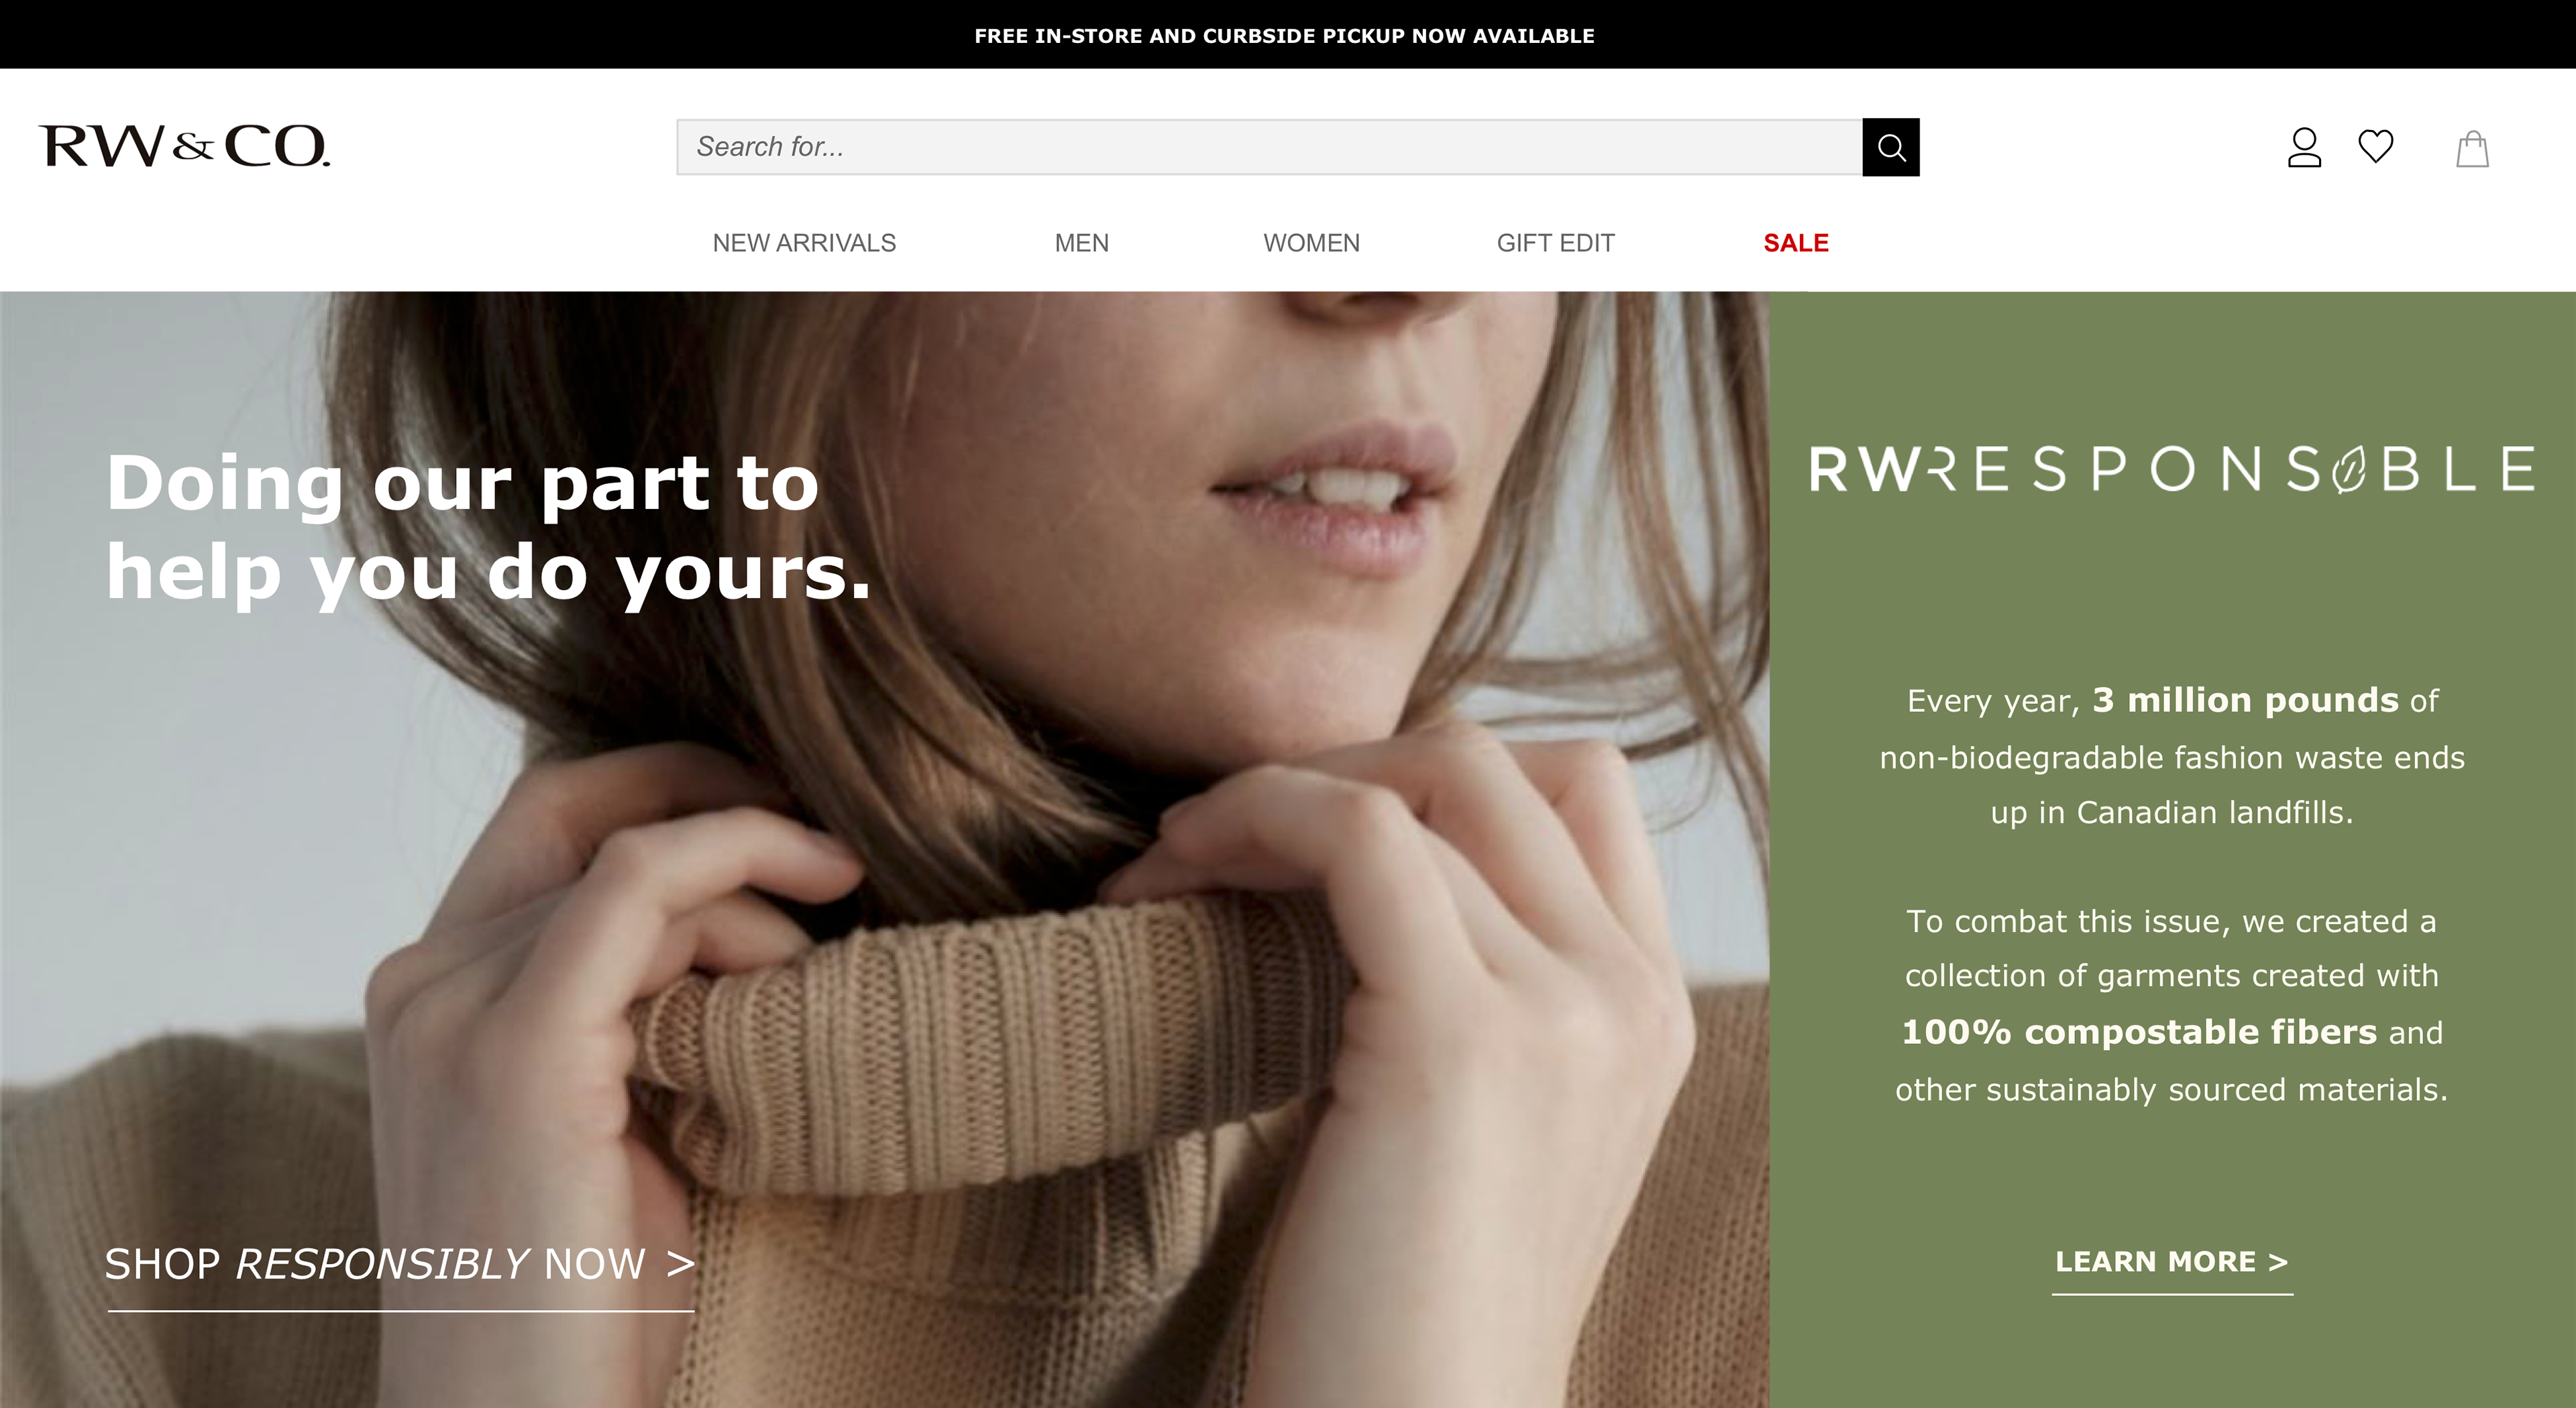2576x1408 pixels.
Task: Click the RW Responsible leaf logo
Action: click(x=2172, y=469)
